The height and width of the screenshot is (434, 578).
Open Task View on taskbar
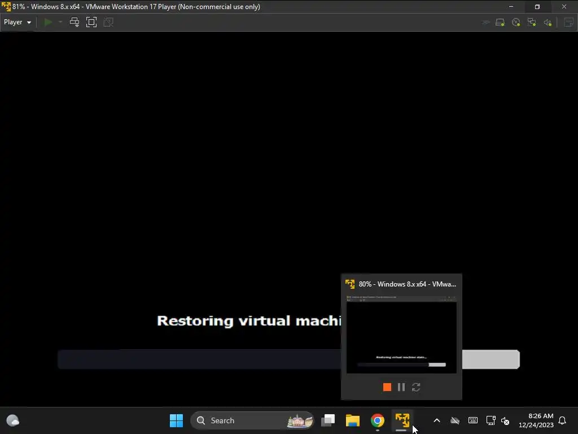click(x=328, y=420)
